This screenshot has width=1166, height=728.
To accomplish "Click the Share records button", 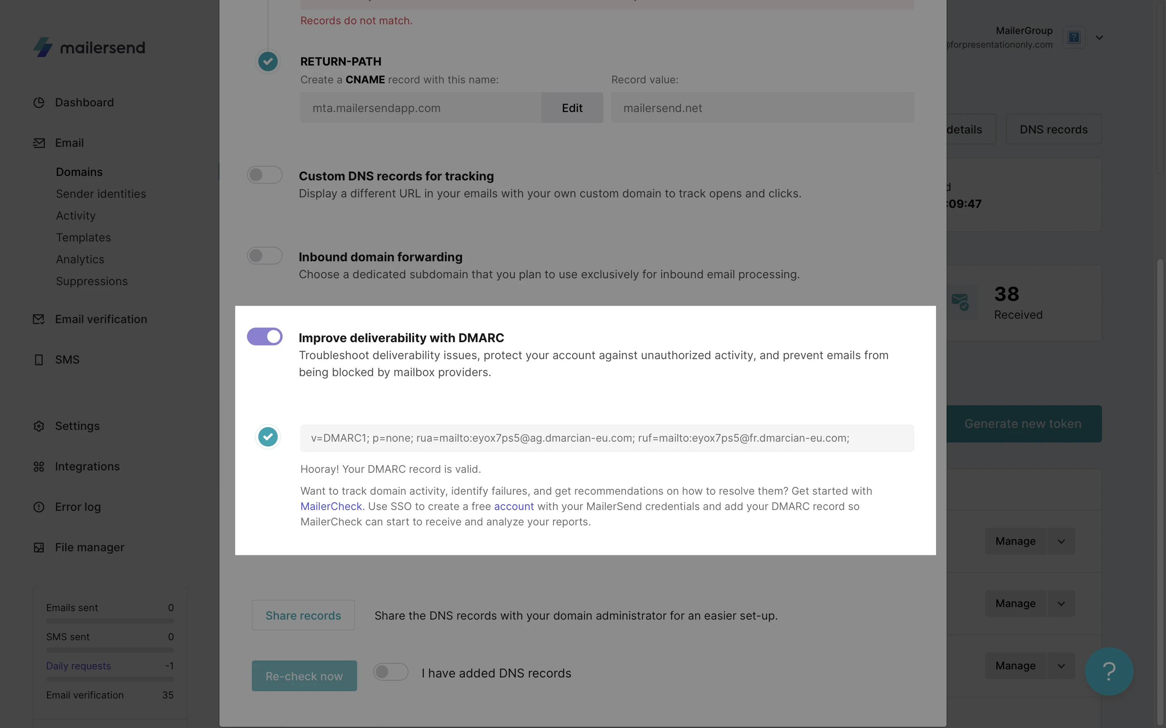I will [x=303, y=615].
